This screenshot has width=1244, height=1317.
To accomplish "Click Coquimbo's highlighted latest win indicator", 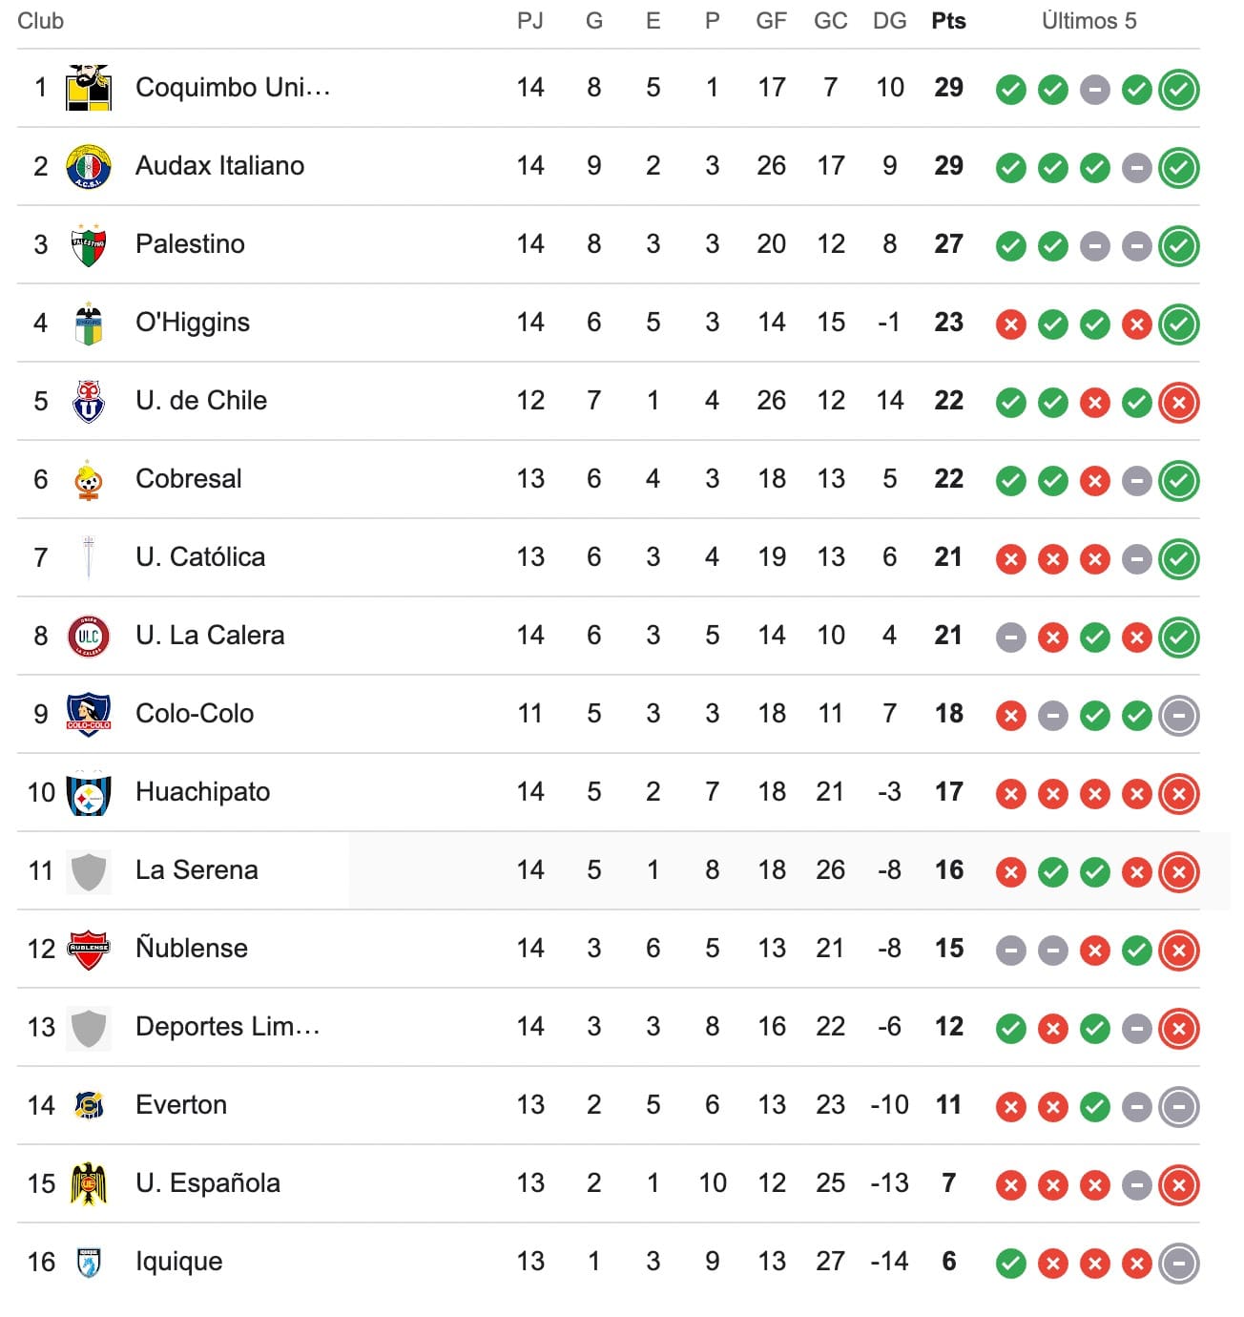I will (x=1178, y=90).
